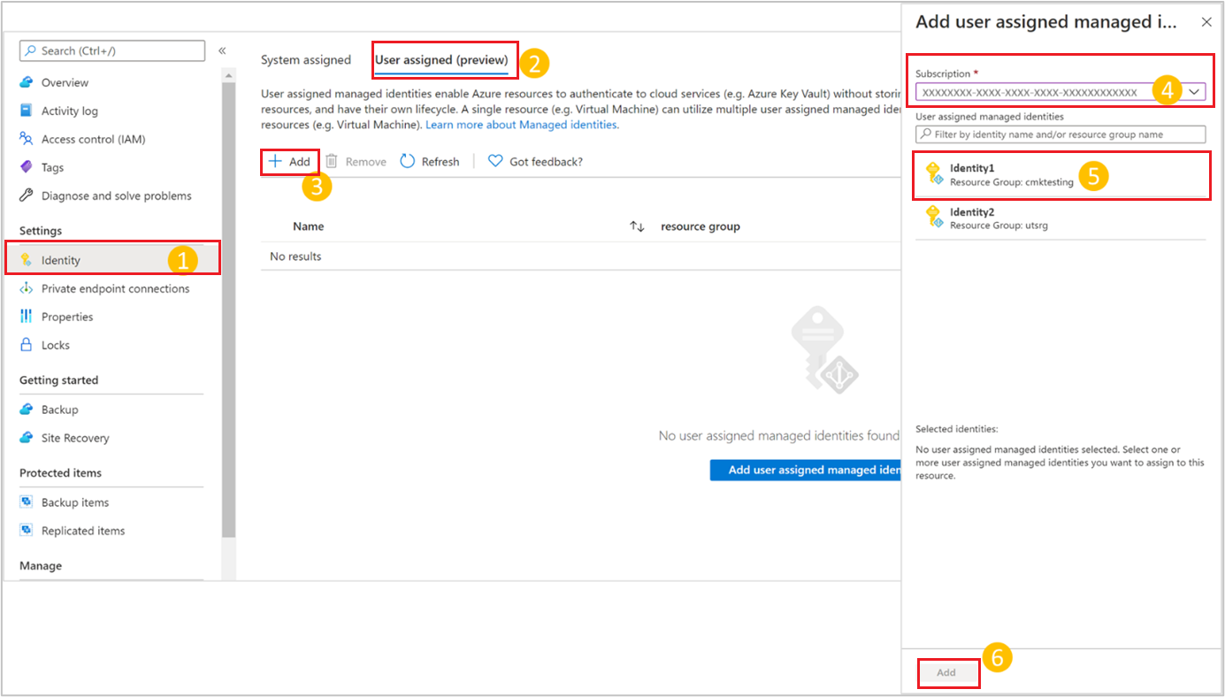Click the Identity1 key icon

pos(934,173)
